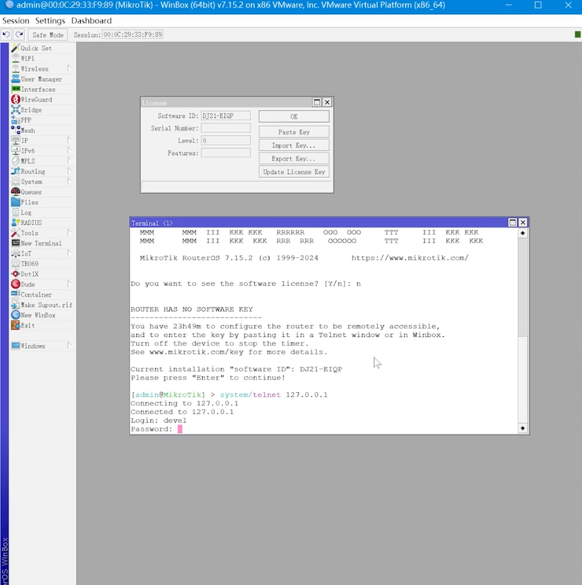
Task: Click the Terminal vertical scrollbar thumb
Action: pos(523,287)
